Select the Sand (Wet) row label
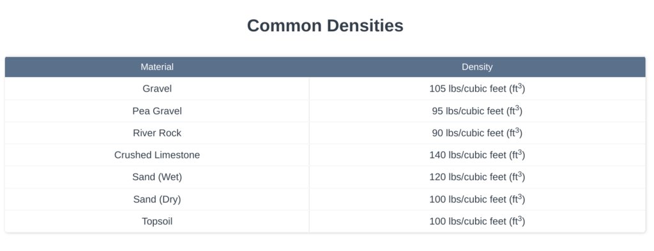The height and width of the screenshot is (251, 654). pyautogui.click(x=157, y=177)
